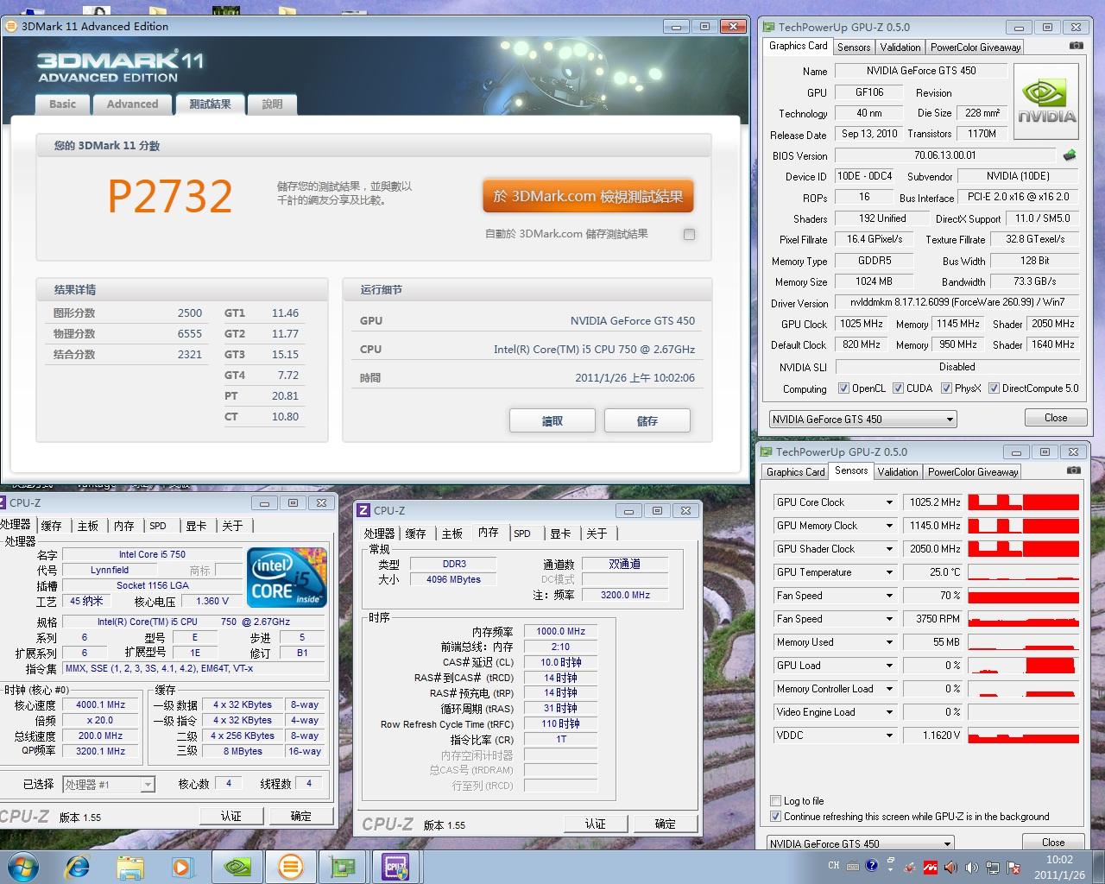Click the green NVIDIA eye taskbar button

237,866
